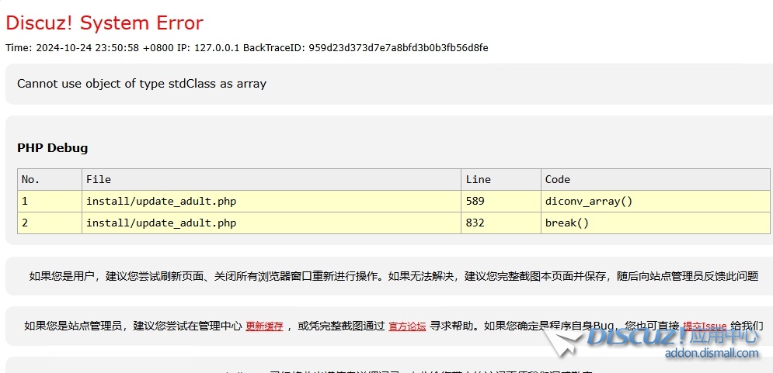Image resolution: width=773 pixels, height=373 pixels.
Task: Click the 更新缓存 link
Action: coord(264,326)
